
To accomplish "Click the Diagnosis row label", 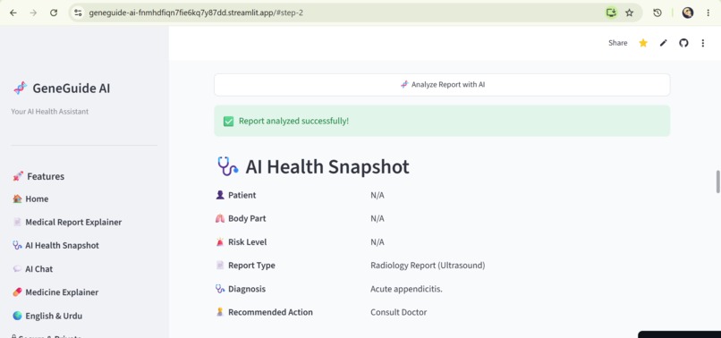I will pyautogui.click(x=247, y=289).
